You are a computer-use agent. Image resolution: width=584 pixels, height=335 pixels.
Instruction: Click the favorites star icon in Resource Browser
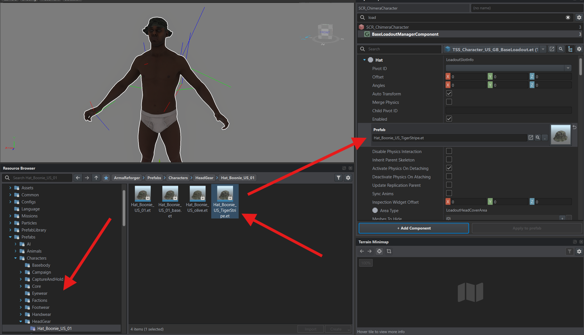tap(106, 178)
